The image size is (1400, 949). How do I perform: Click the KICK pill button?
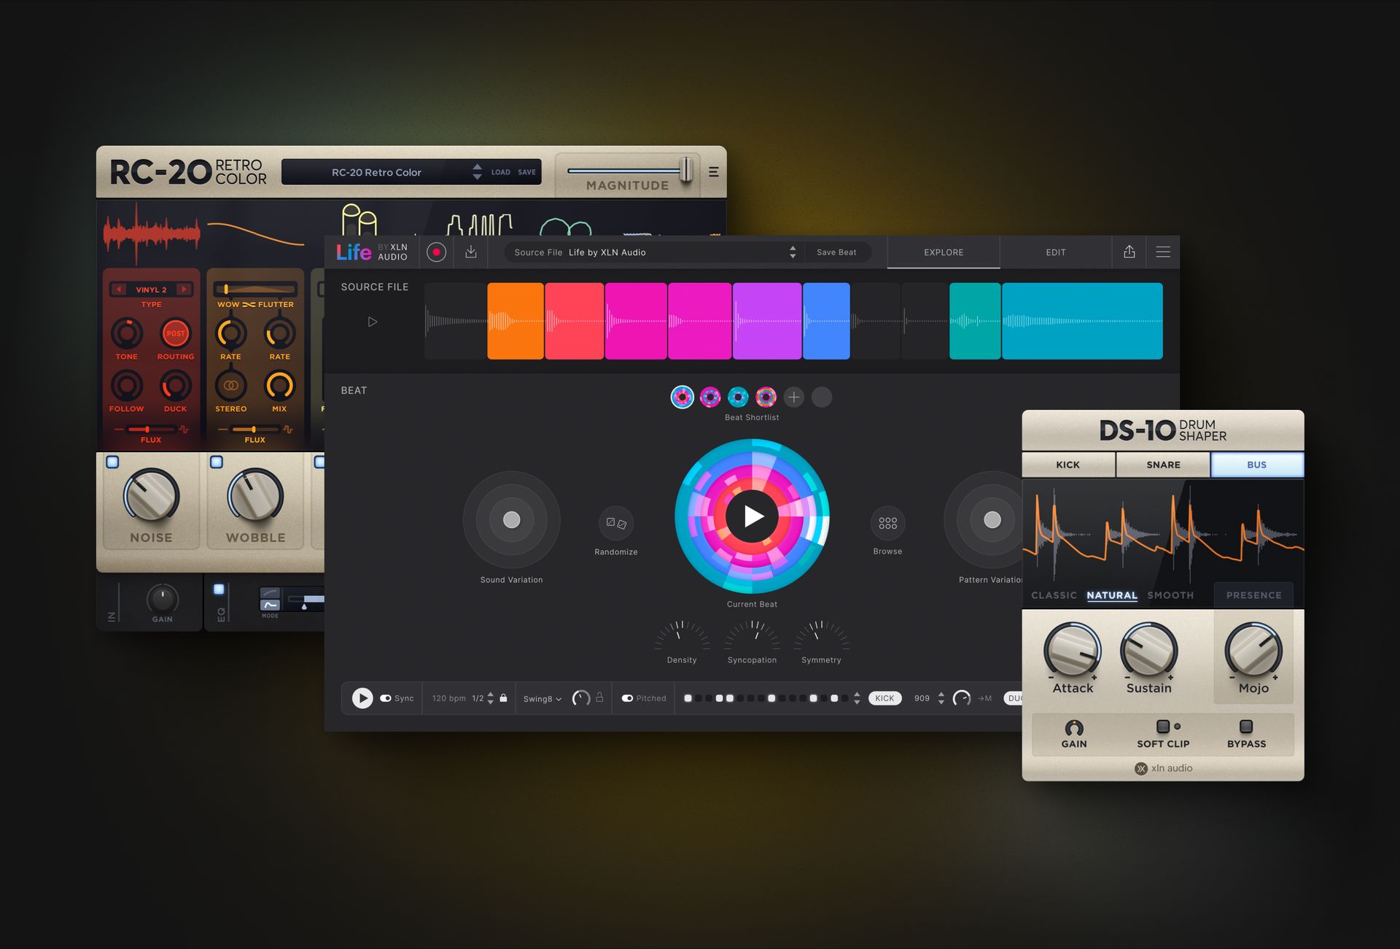click(884, 698)
